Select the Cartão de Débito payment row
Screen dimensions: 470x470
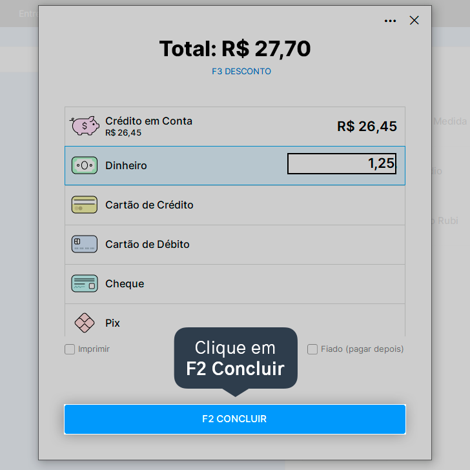coord(235,245)
